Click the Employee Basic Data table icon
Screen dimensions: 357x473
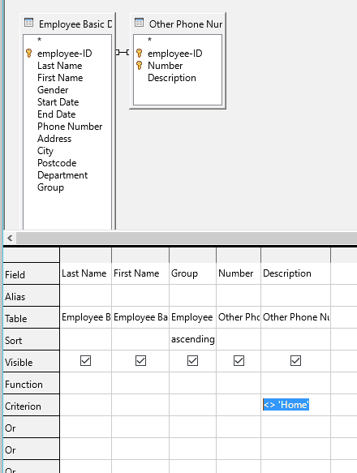(28, 23)
